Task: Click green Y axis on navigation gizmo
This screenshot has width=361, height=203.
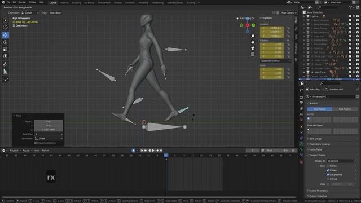Action: (x=253, y=25)
